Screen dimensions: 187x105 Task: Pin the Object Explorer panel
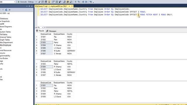(x=29, y=6)
